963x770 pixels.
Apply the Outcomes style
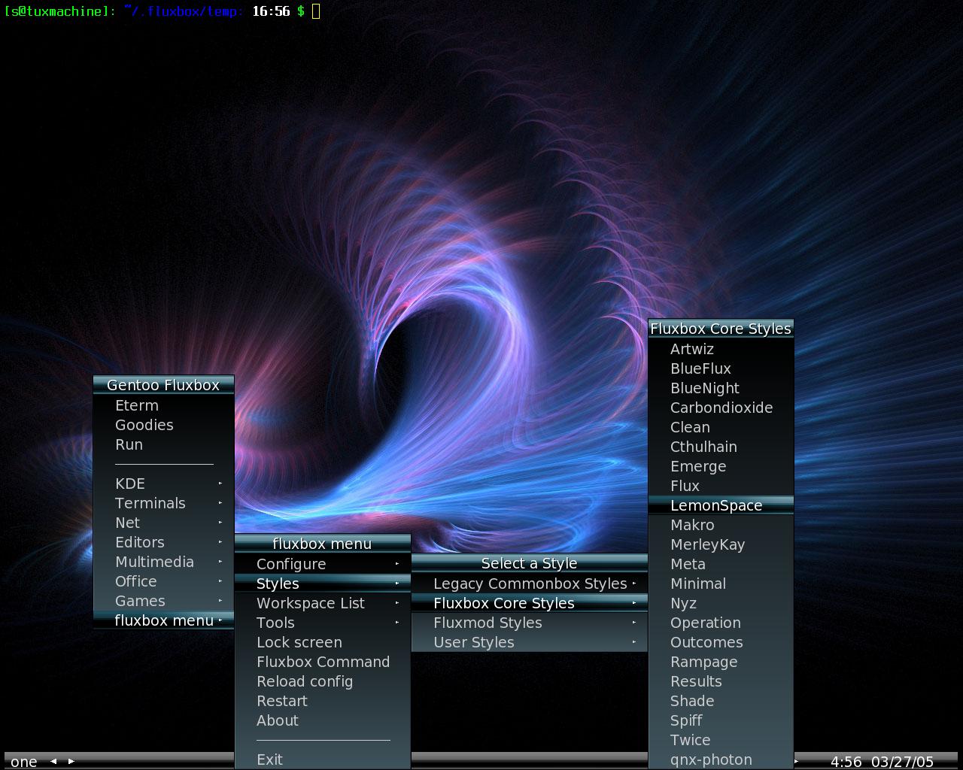coord(721,642)
